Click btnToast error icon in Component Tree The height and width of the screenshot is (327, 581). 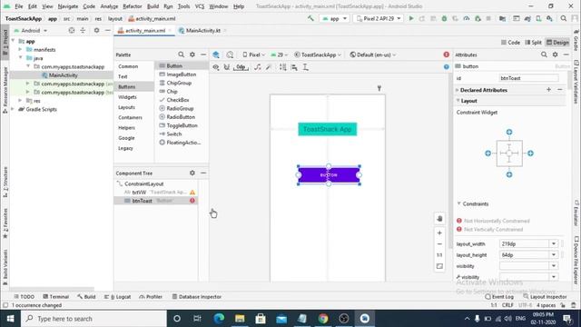tap(192, 201)
